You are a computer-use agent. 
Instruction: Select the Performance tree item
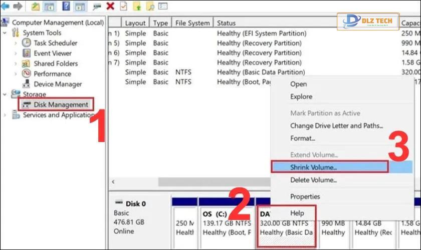pos(52,73)
